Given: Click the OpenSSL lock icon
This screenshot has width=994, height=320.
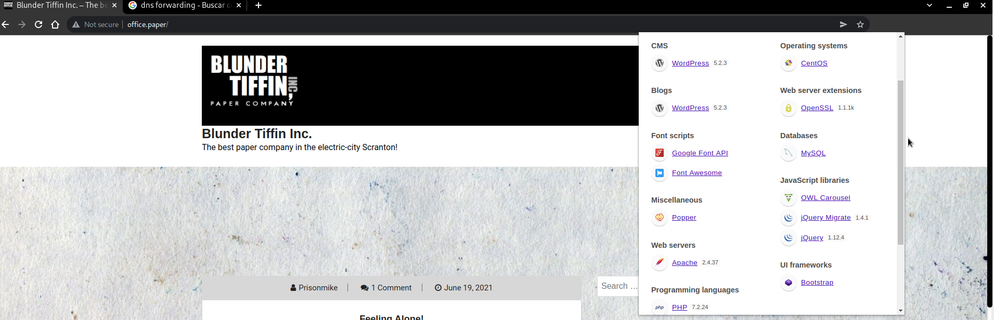Looking at the screenshot, I should pos(789,108).
